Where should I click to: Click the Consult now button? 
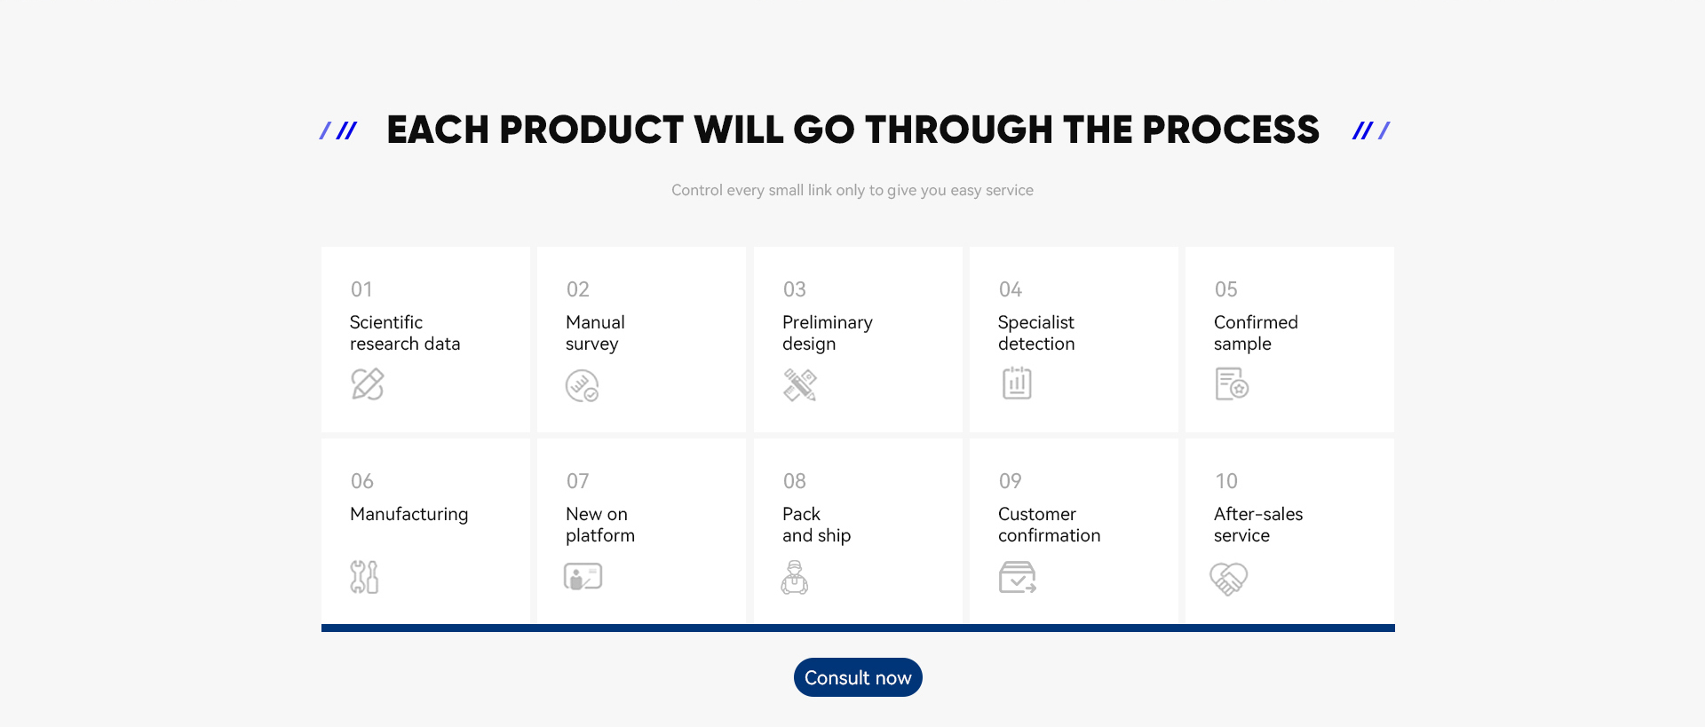[858, 677]
